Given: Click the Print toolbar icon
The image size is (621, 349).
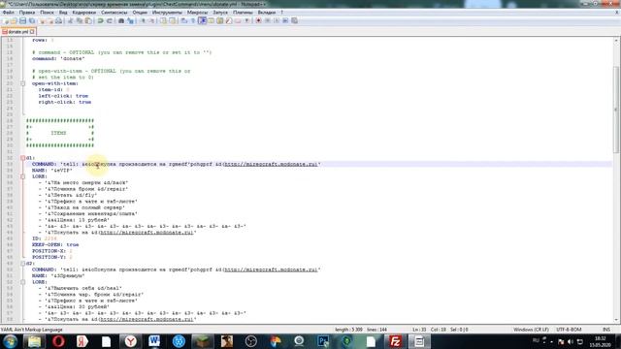Looking at the screenshot, I should pos(58,20).
